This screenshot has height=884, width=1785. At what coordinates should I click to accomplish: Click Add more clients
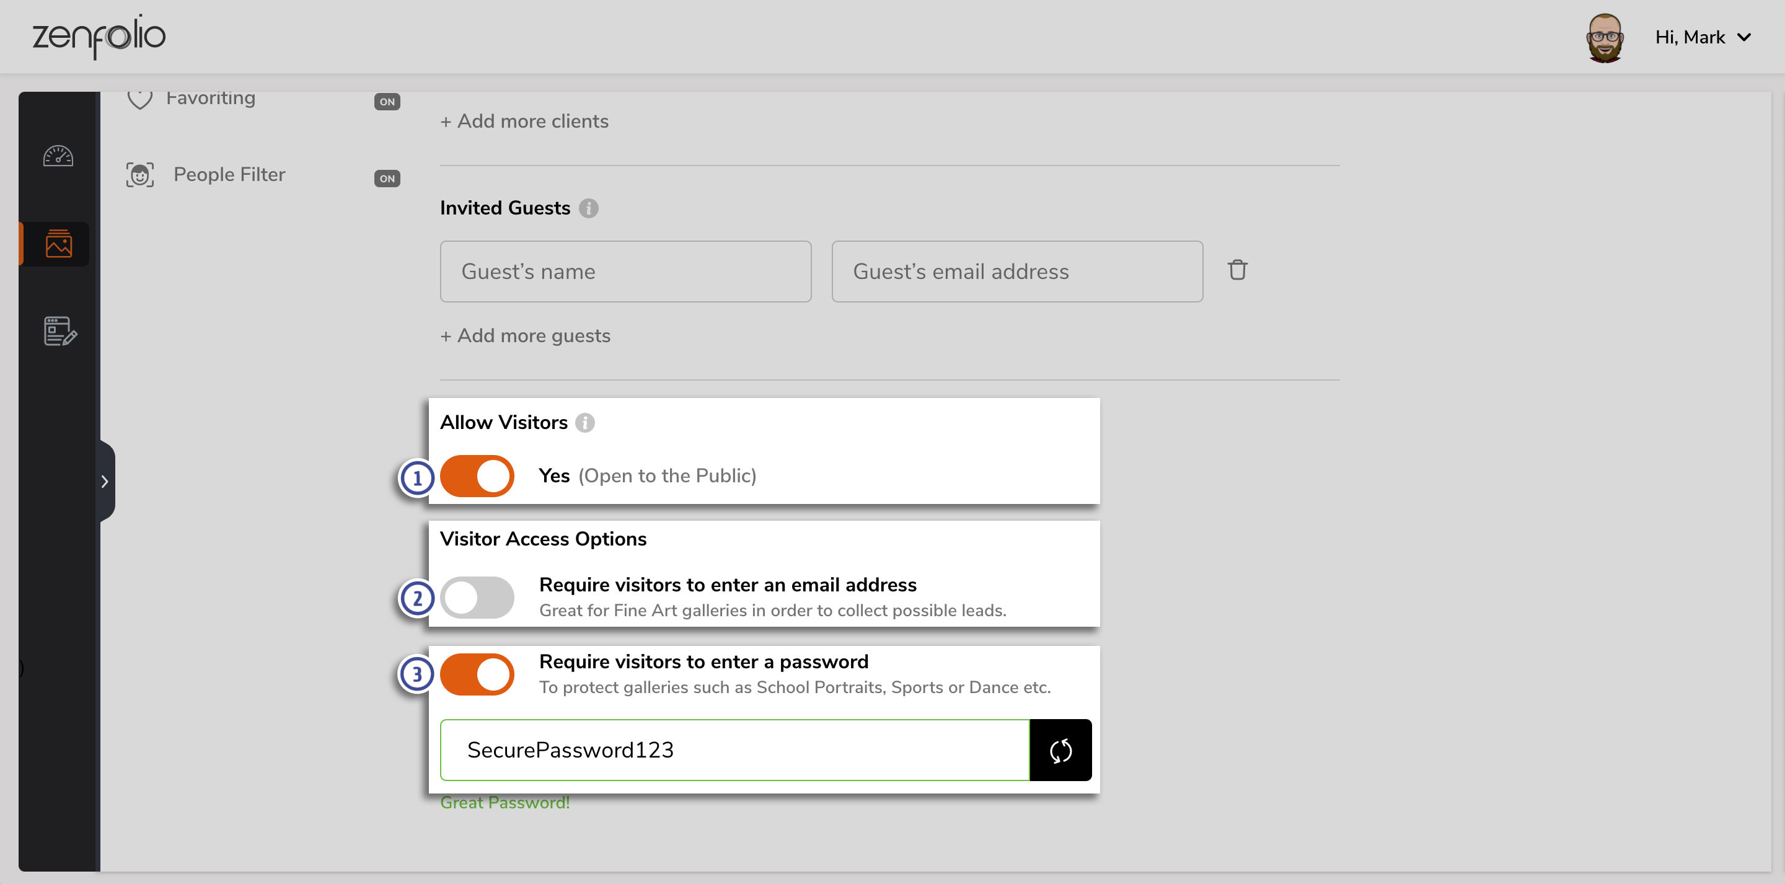[524, 122]
